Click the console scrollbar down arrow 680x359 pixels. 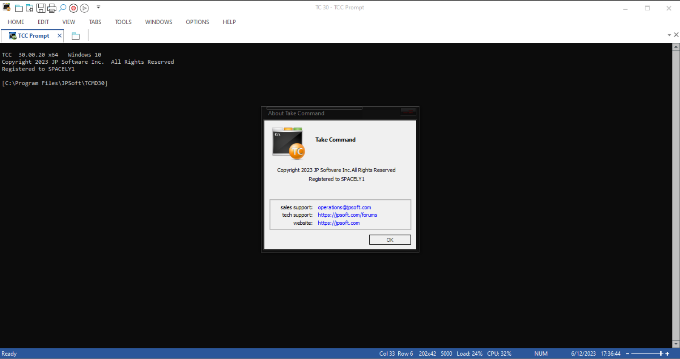point(676,344)
